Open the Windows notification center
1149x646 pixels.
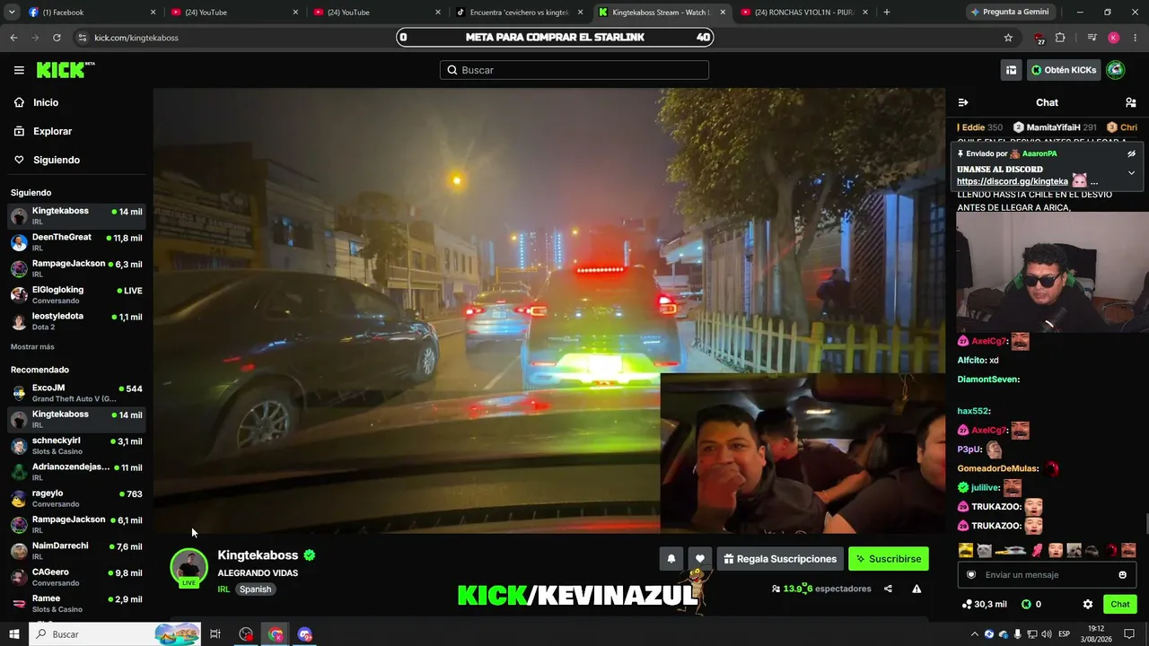click(1129, 634)
